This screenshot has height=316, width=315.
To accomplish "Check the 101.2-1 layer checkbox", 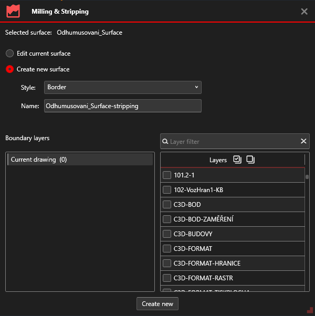I will coord(167,175).
